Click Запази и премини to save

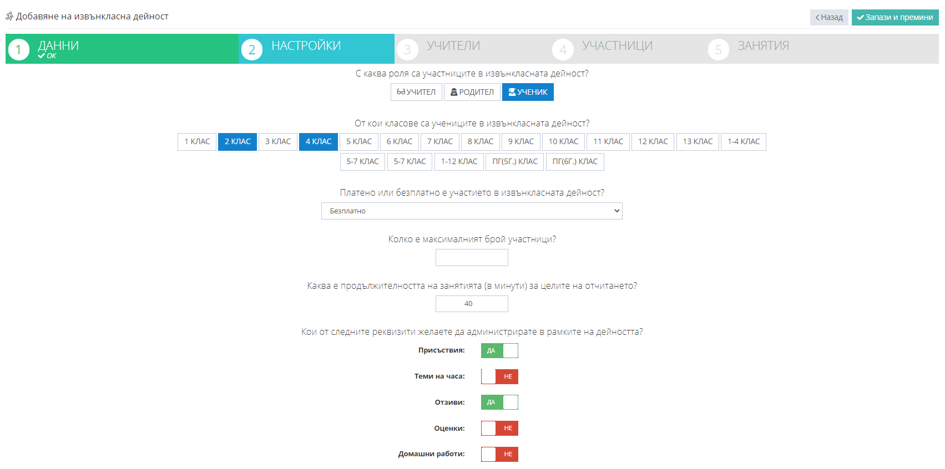[x=895, y=17]
